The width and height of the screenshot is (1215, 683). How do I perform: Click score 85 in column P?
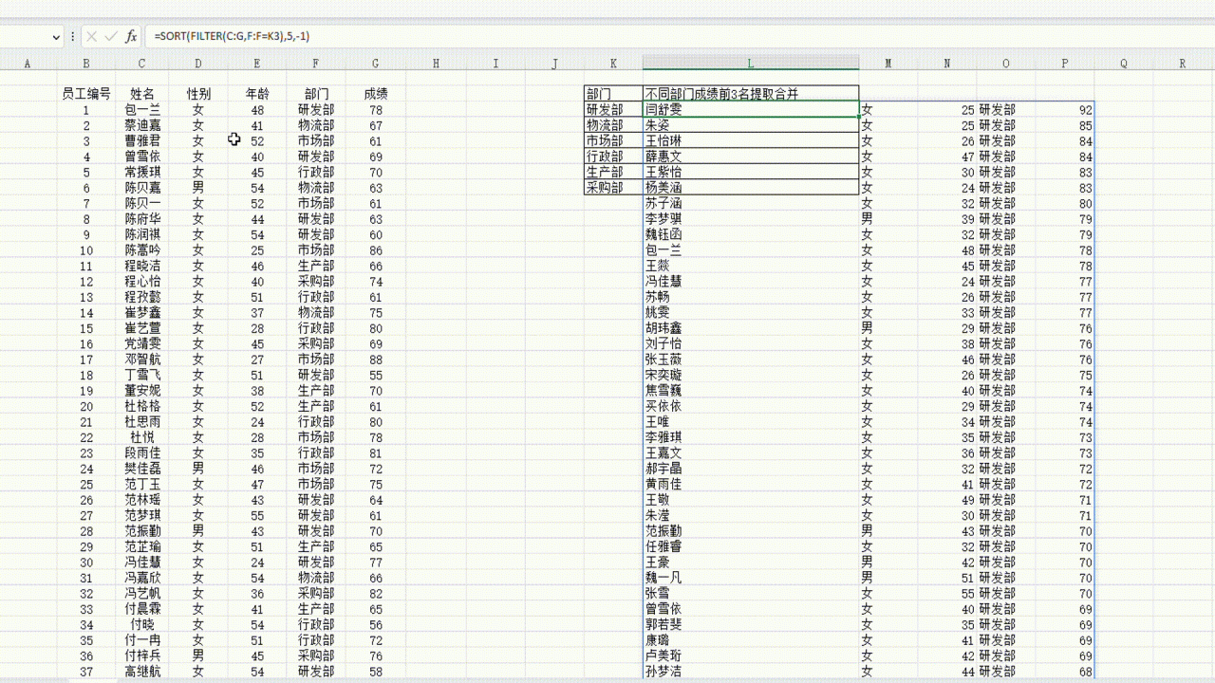(x=1065, y=125)
